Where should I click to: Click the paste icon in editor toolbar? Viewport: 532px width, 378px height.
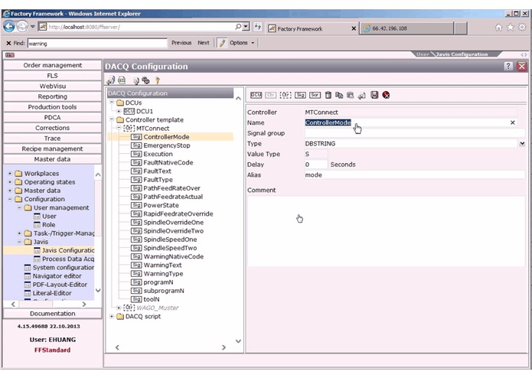[x=350, y=95]
